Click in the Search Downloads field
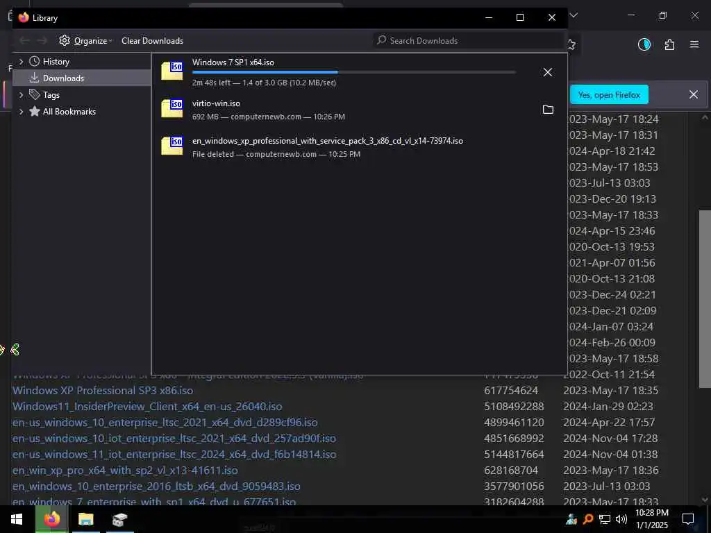The width and height of the screenshot is (711, 533). (x=468, y=41)
